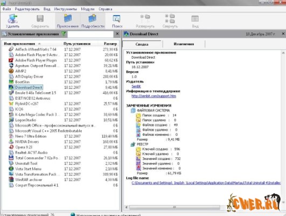
Task: Click the LogonStudio application icon
Action: (11, 120)
